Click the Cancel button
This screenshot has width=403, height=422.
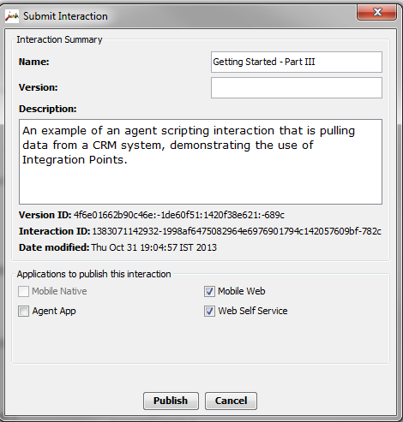click(x=231, y=401)
